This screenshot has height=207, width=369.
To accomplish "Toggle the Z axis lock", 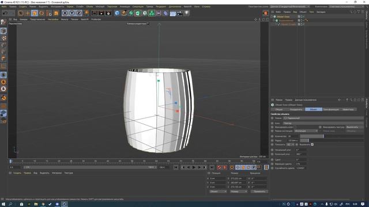I will click(79, 13).
